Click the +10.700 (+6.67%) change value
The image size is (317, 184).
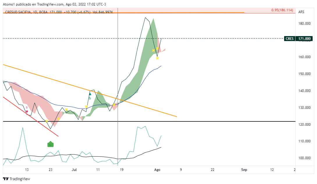[77, 12]
